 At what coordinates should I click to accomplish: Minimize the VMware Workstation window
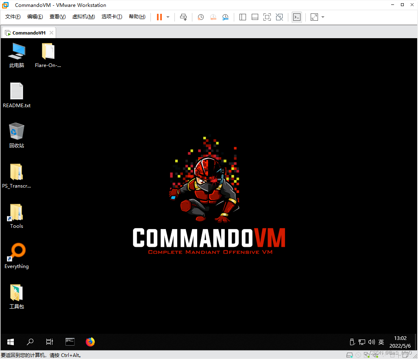click(x=392, y=5)
